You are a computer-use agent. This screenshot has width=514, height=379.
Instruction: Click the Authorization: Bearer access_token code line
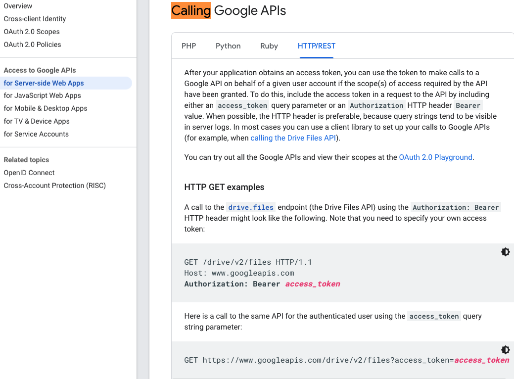coord(262,284)
